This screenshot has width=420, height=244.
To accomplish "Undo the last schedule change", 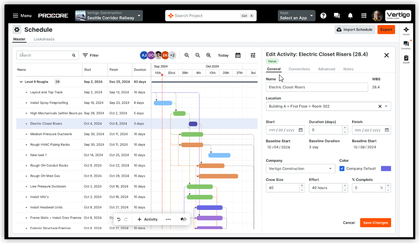I will point(119,219).
